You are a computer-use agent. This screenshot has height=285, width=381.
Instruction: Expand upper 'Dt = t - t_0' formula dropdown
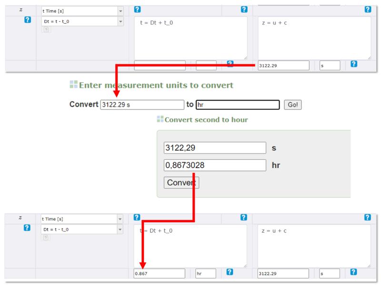82,21
